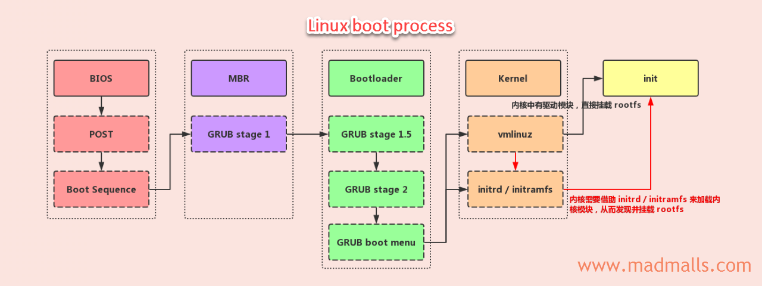Viewport: 762px width, 286px height.
Task: Select the initrd / initramfs box
Action: pyautogui.click(x=515, y=189)
